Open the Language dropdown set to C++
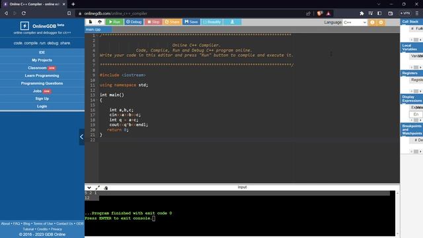This screenshot has height=238, width=423. coord(355,22)
